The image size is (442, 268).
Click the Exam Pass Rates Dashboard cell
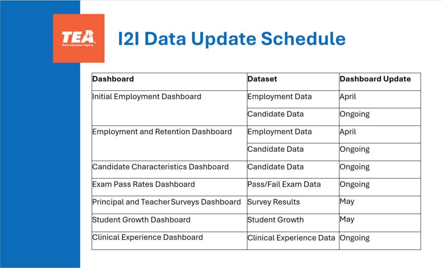click(143, 184)
